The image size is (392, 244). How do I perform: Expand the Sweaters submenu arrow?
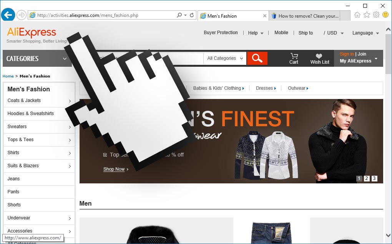(x=70, y=127)
